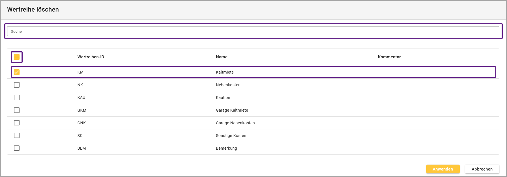Select the KM row ID cell
Image resolution: width=507 pixels, height=177 pixels.
[80, 72]
